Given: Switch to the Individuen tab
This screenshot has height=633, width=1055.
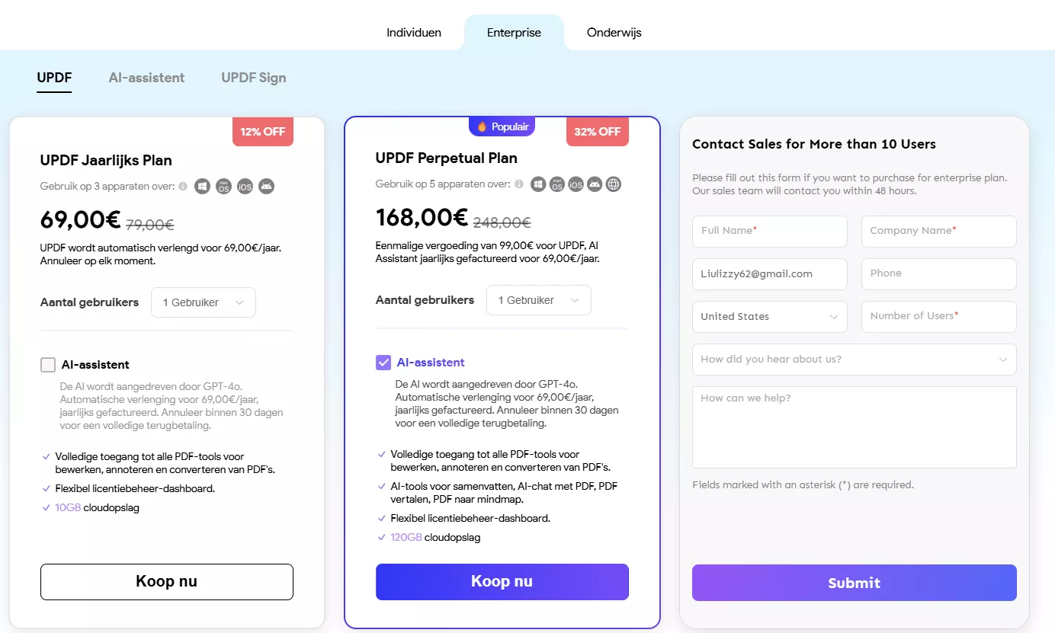Looking at the screenshot, I should [x=414, y=33].
